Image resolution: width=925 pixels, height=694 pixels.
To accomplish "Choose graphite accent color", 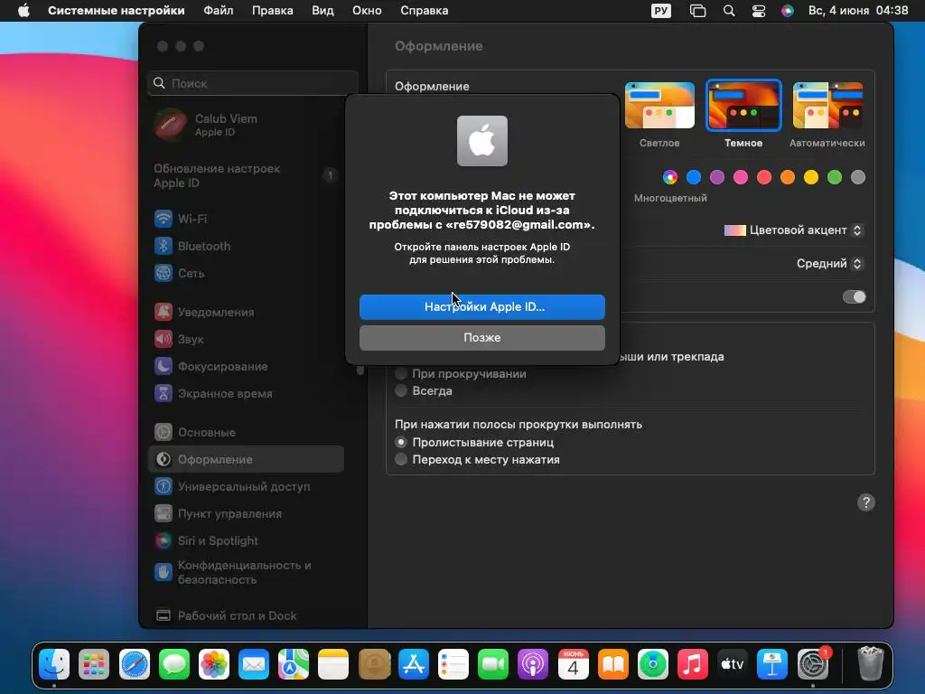I will point(858,177).
